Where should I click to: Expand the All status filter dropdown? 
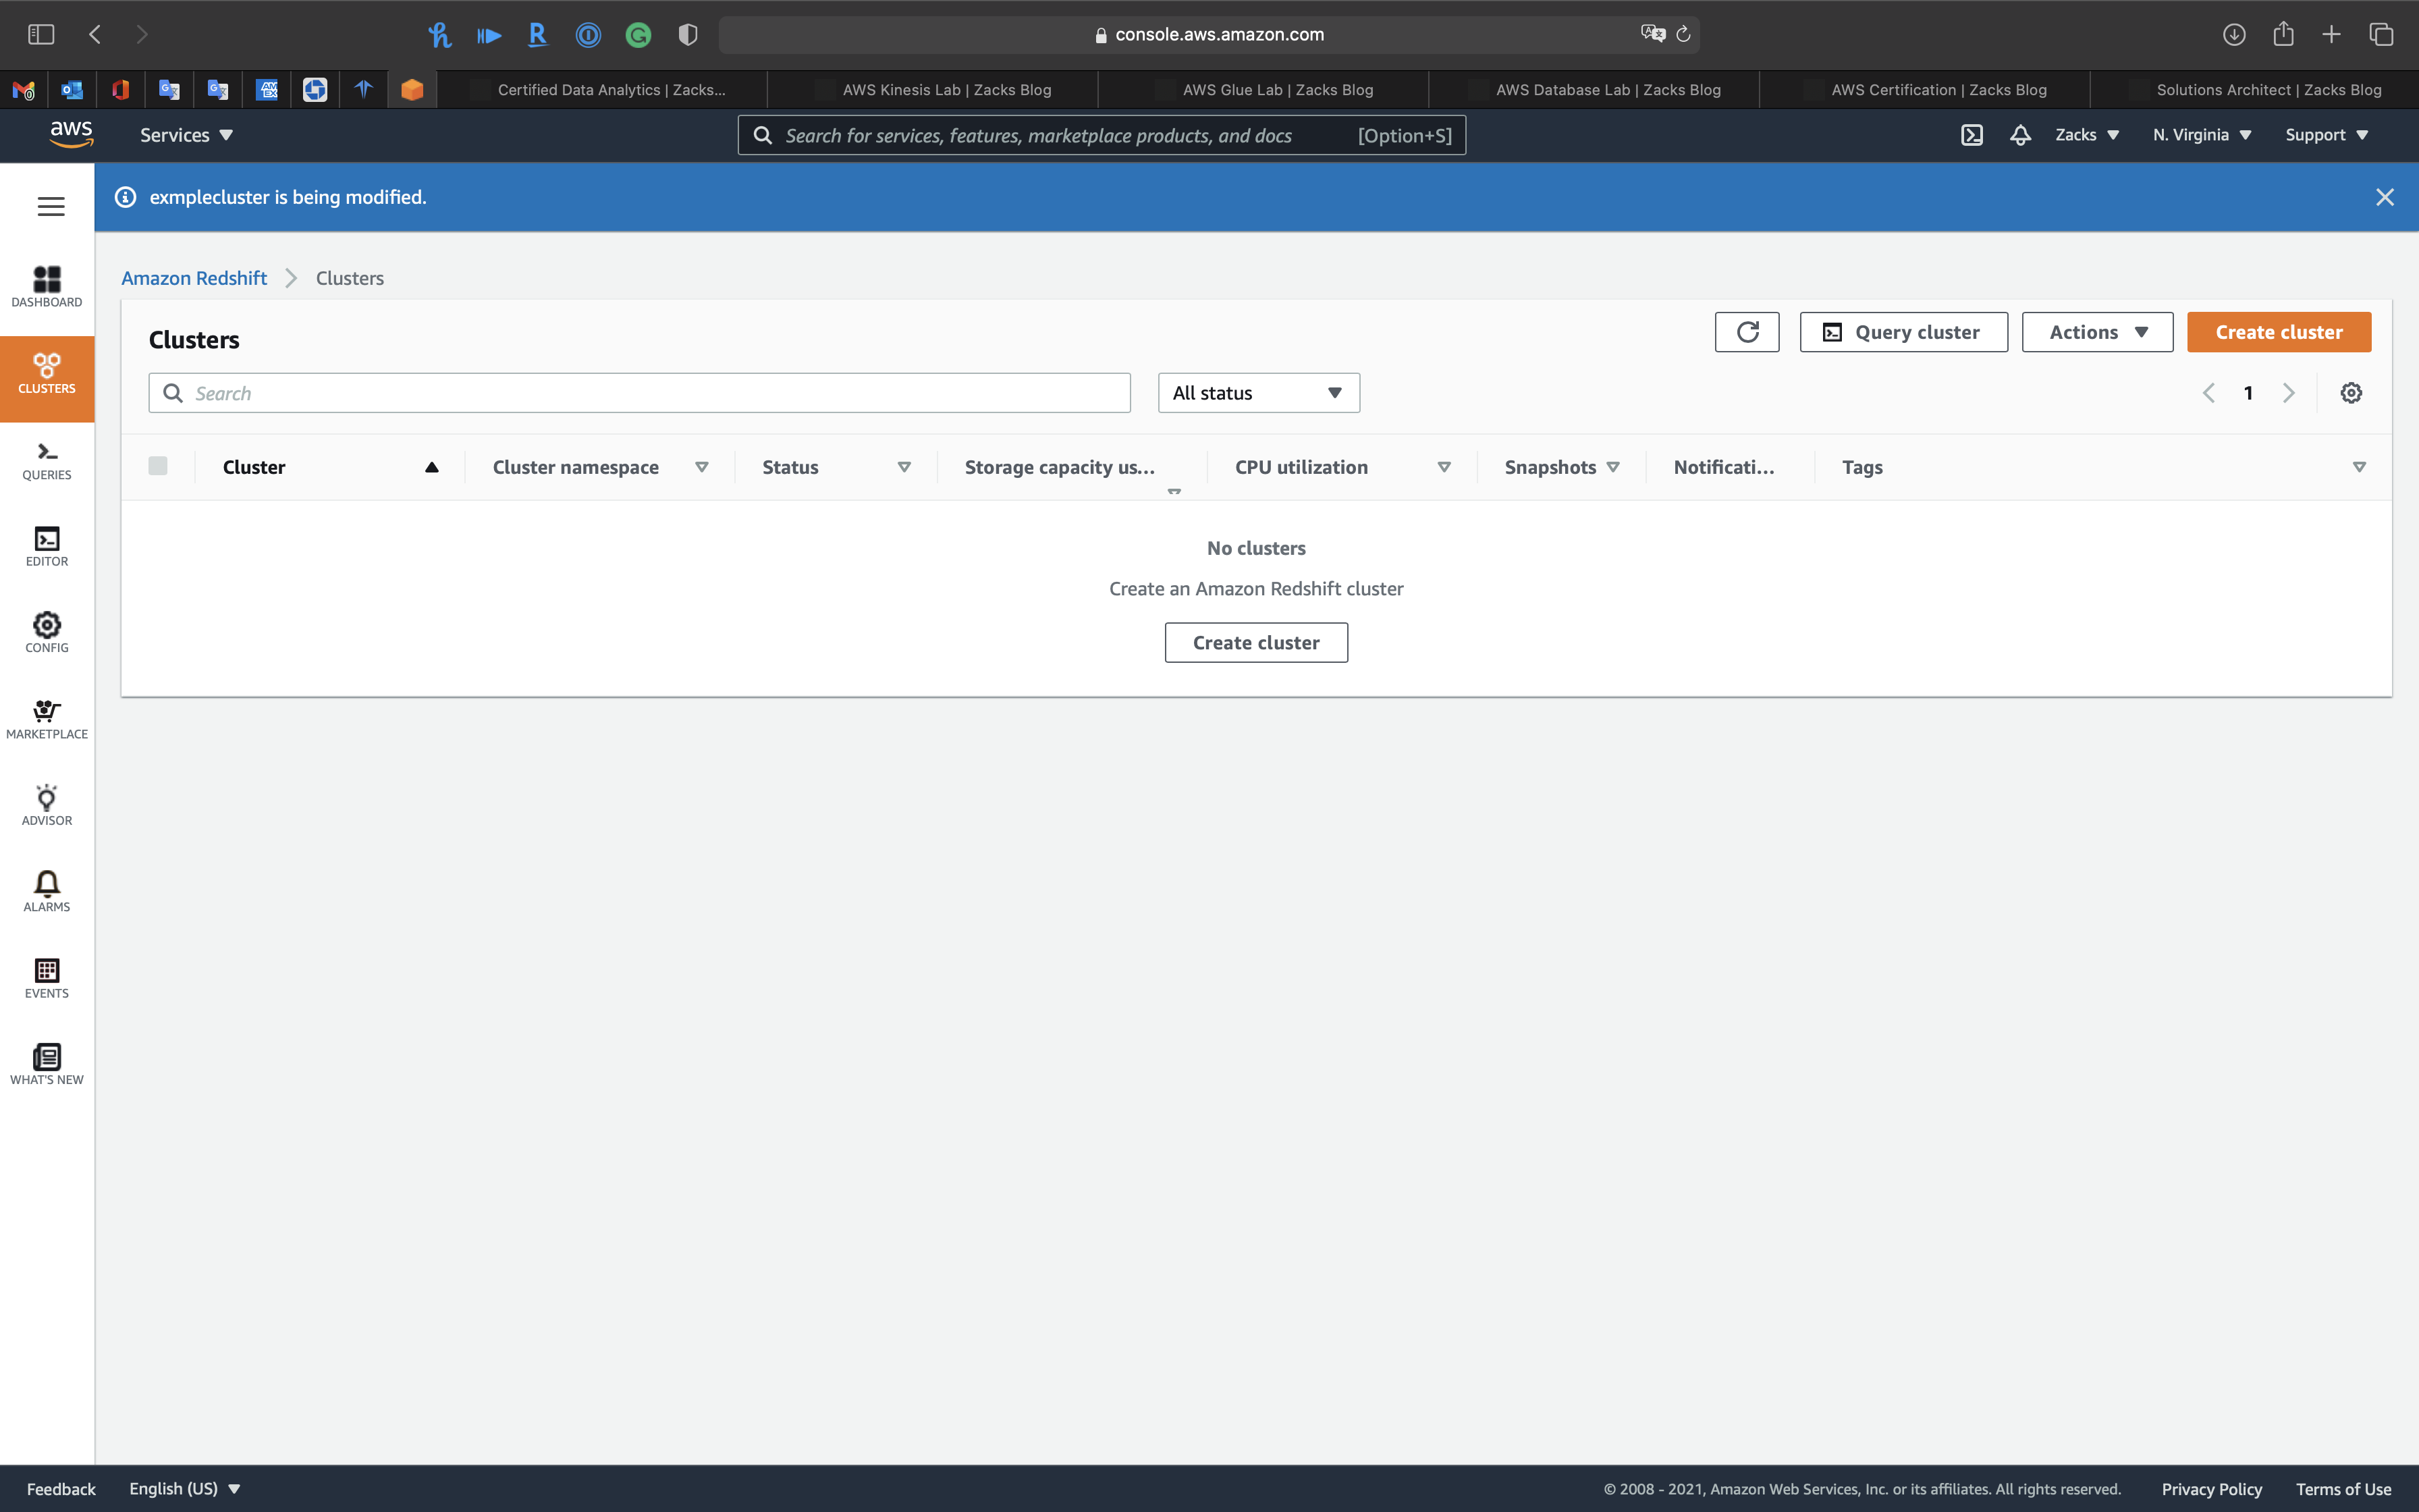[x=1257, y=393]
